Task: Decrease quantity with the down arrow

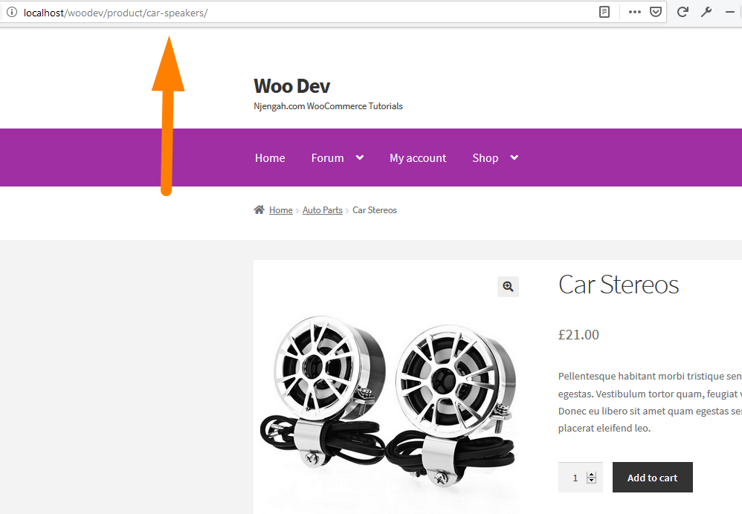Action: click(592, 481)
